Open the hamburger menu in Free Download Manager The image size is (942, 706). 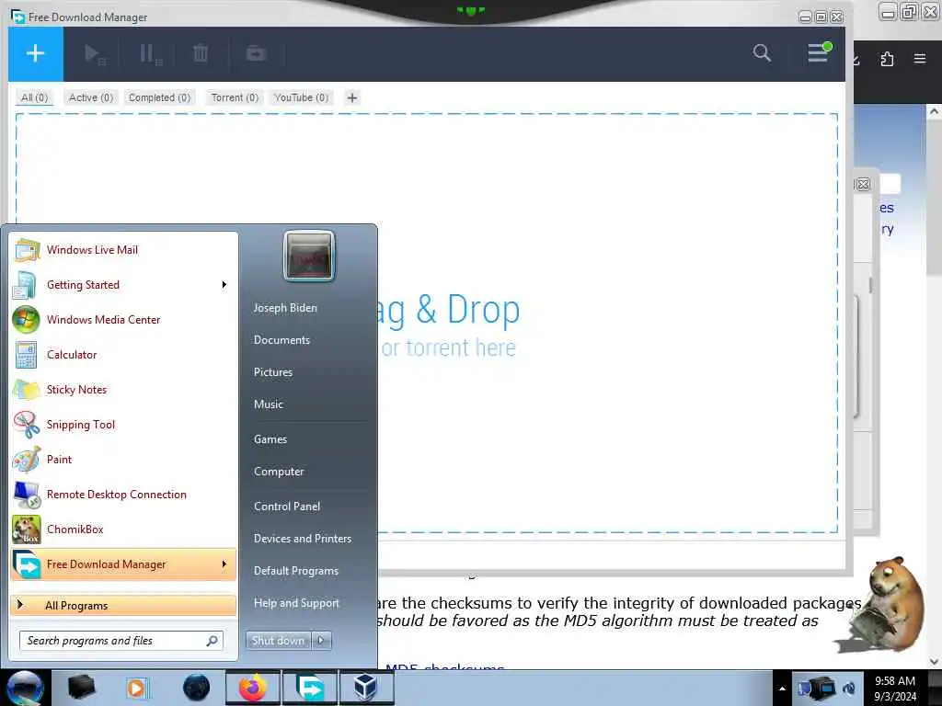point(818,52)
